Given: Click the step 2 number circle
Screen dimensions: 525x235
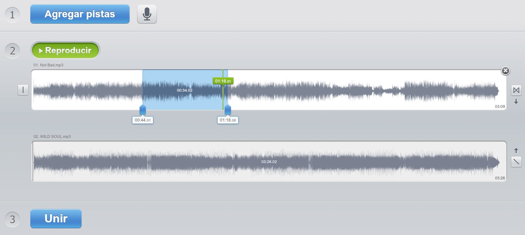Looking at the screenshot, I should click(12, 51).
